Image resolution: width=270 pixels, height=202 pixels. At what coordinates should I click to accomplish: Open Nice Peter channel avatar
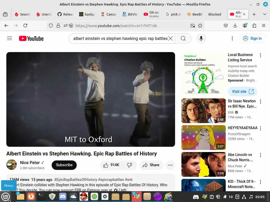[x=12, y=165]
